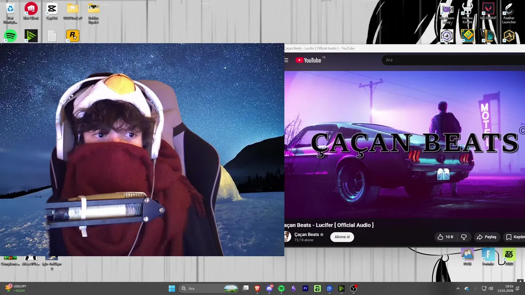Viewport: 525px width, 295px height.
Task: Launch VALORANT from the desktop
Action: click(x=488, y=11)
